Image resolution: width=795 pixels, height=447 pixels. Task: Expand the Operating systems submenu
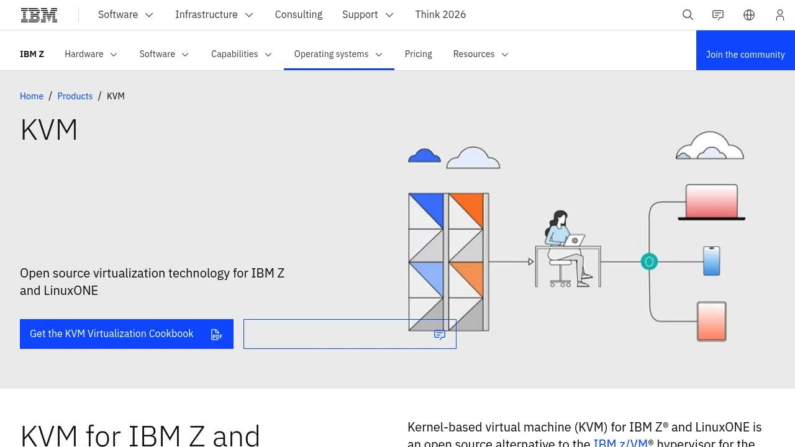(x=338, y=54)
